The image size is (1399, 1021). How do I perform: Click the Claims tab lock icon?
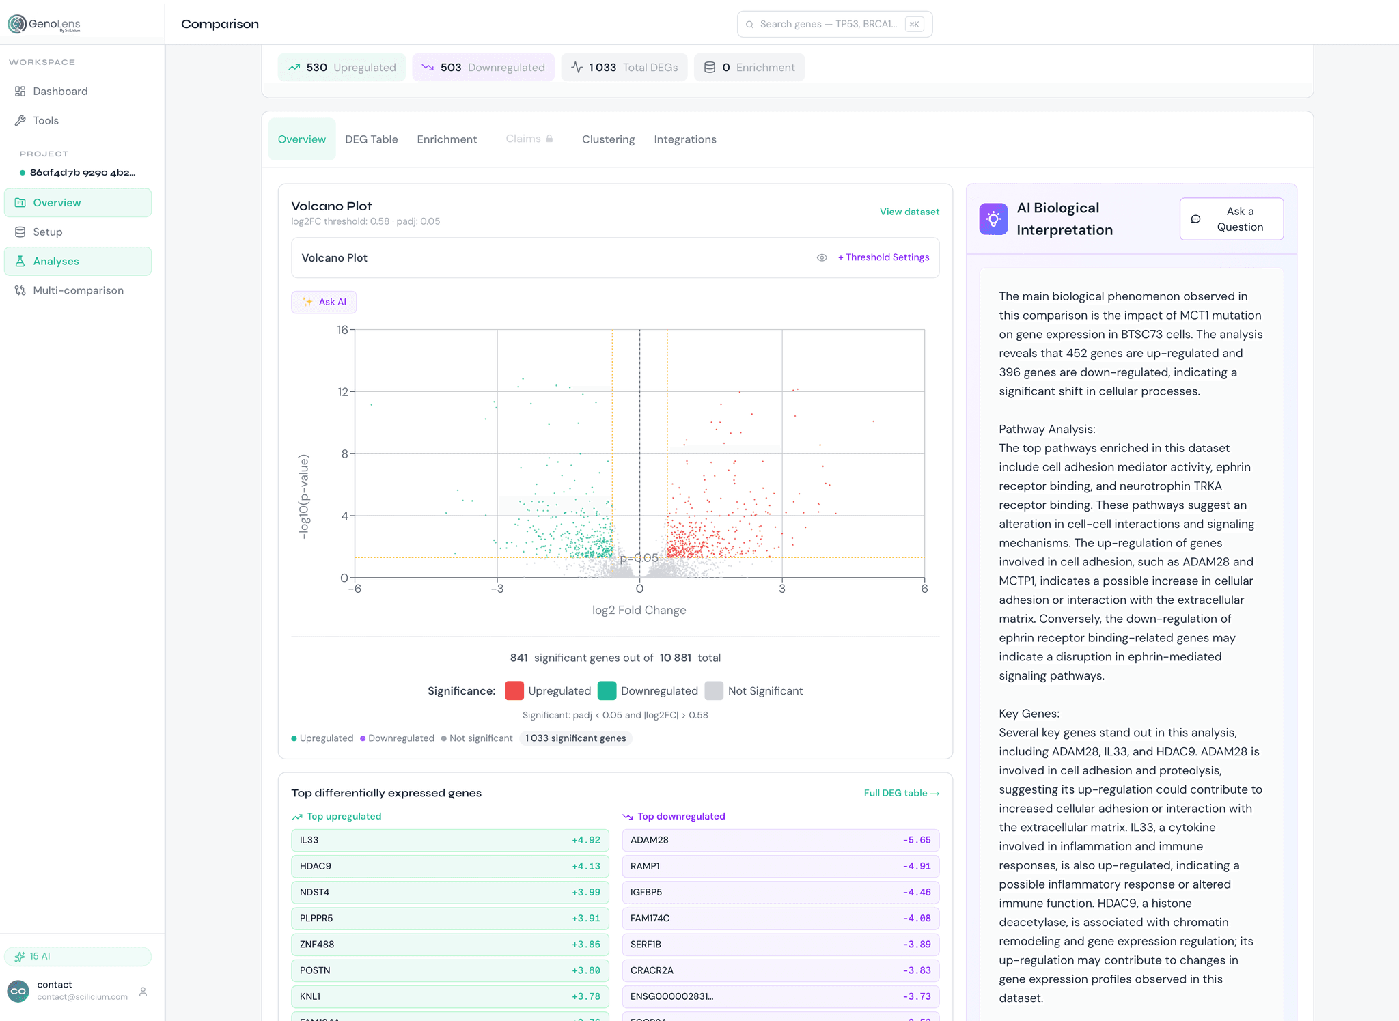[x=549, y=139]
